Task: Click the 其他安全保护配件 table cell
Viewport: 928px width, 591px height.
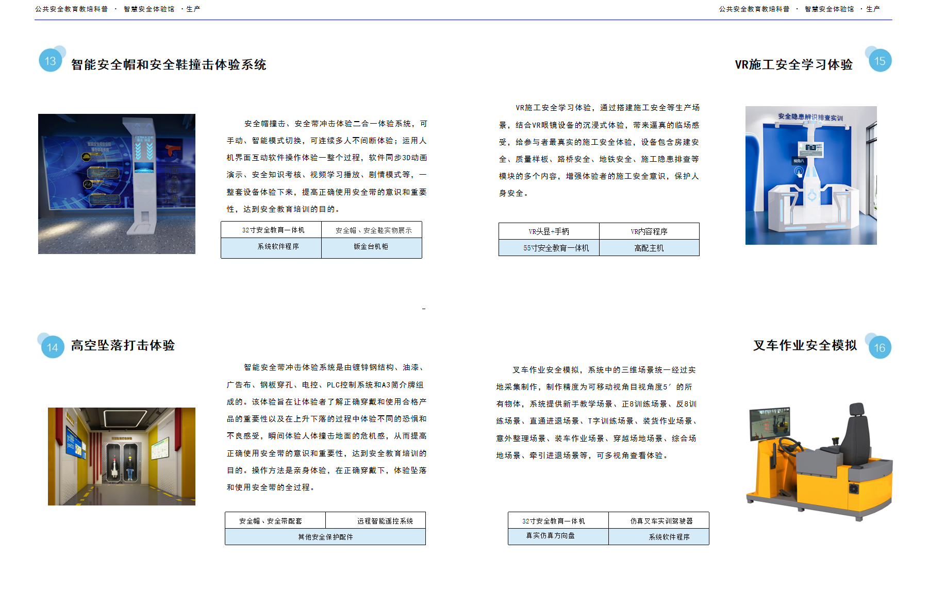Action: pos(325,537)
